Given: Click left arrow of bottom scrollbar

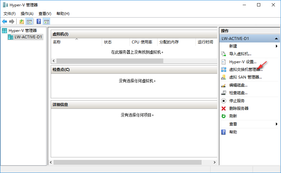Looking at the screenshot, I should [51, 162].
